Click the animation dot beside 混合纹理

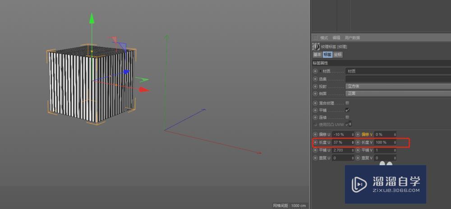(315, 103)
